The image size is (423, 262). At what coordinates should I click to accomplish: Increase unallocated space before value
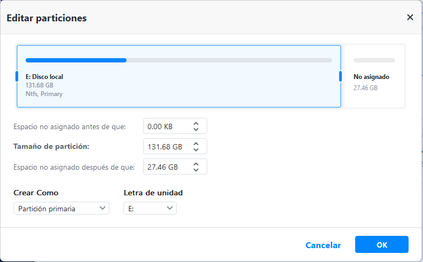(196, 123)
